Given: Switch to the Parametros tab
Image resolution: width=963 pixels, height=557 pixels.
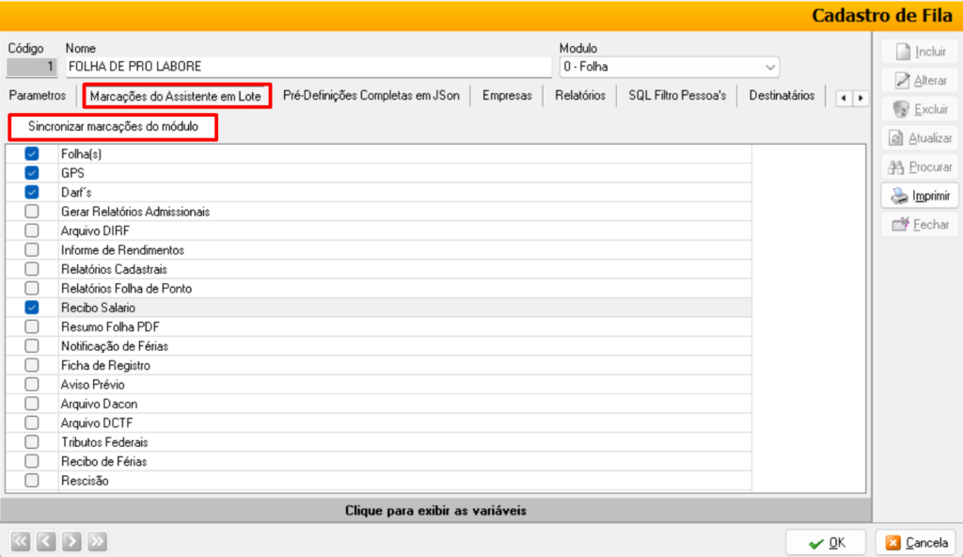Looking at the screenshot, I should click(37, 95).
